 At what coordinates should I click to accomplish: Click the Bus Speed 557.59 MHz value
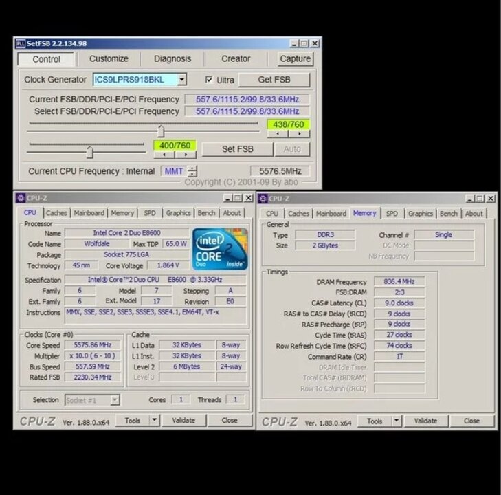(93, 366)
